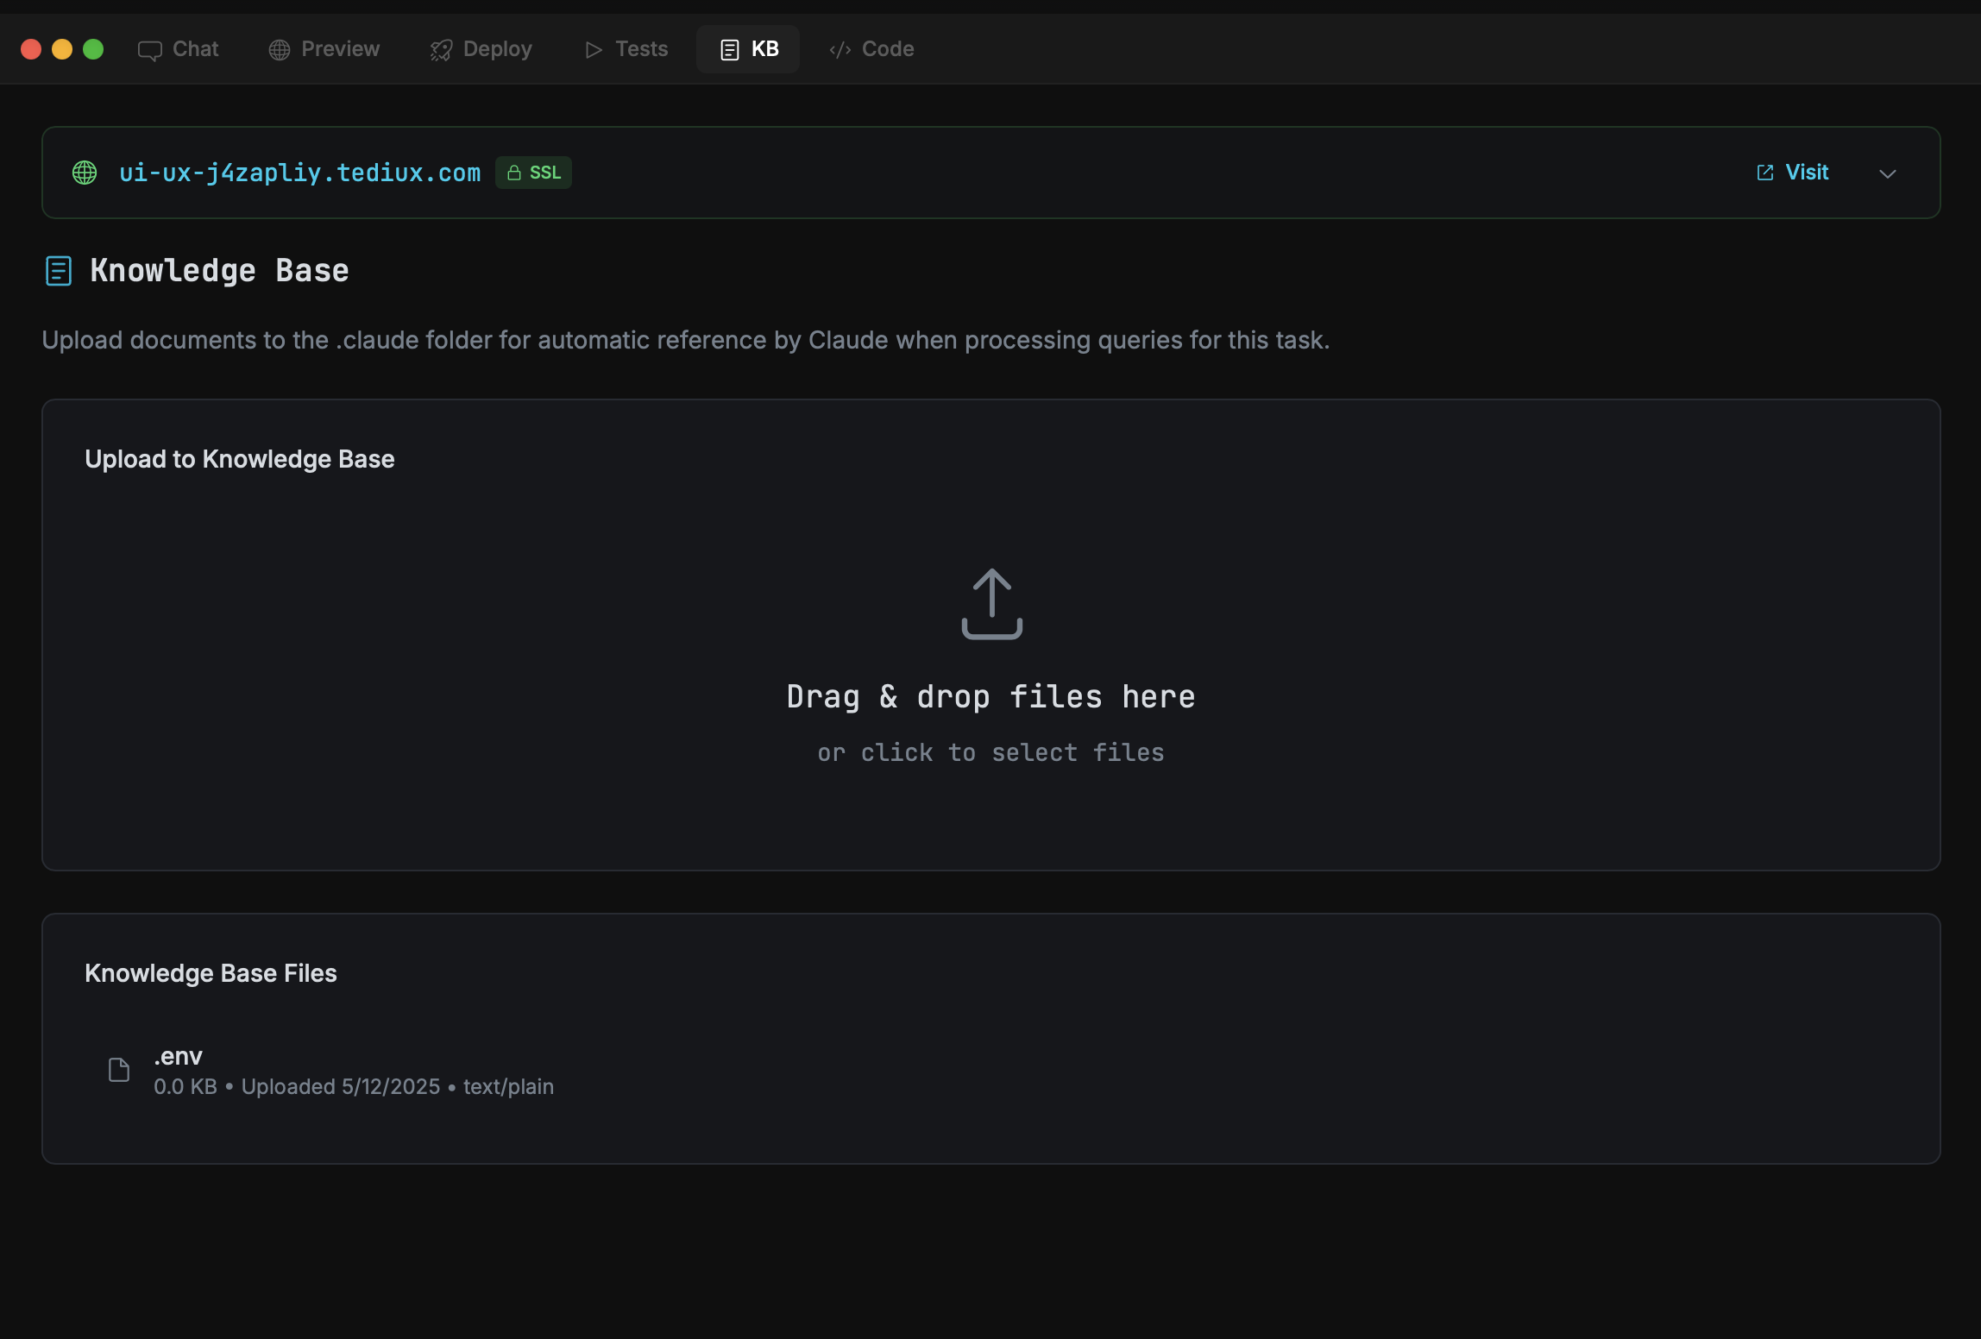Viewport: 1981px width, 1339px height.
Task: Open the Code tab
Action: (871, 49)
